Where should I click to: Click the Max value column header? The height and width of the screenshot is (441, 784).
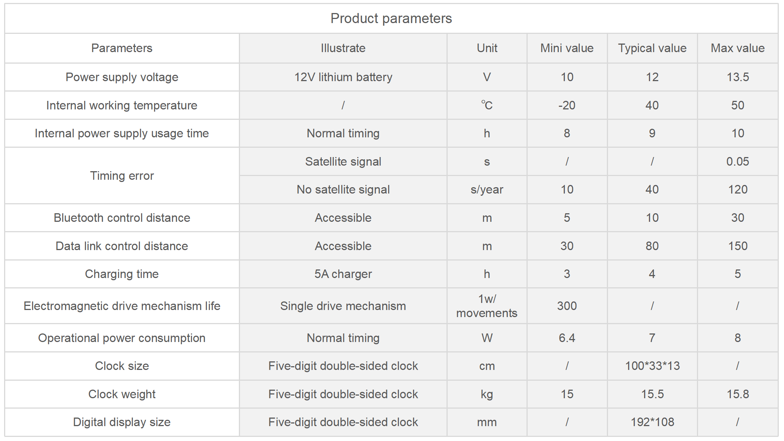click(738, 48)
